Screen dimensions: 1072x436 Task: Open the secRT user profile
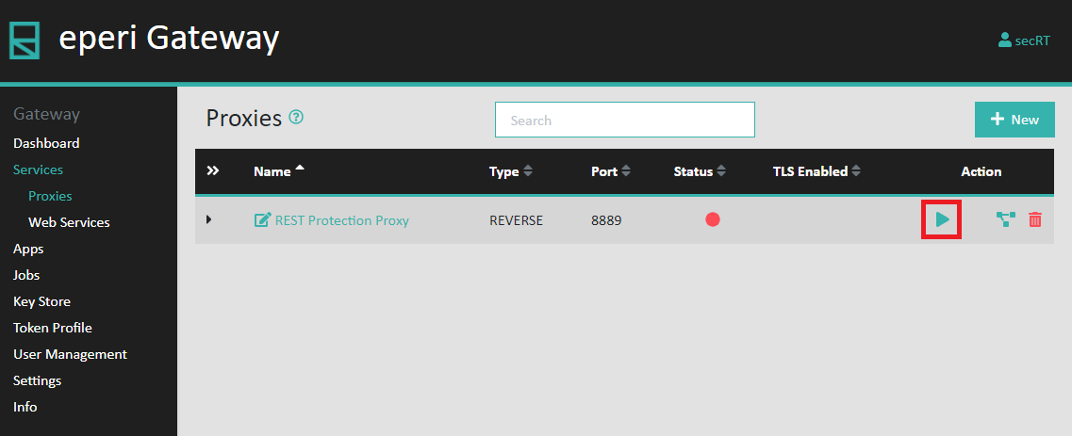click(1024, 40)
